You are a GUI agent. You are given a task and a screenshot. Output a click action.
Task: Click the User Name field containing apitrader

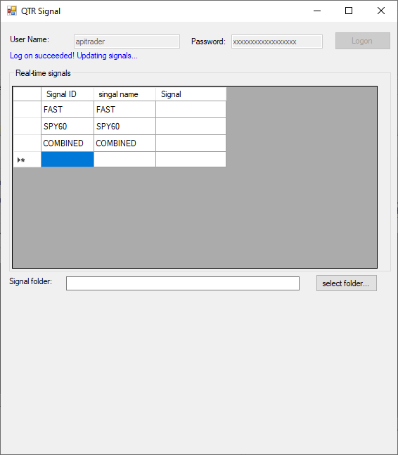tap(127, 41)
